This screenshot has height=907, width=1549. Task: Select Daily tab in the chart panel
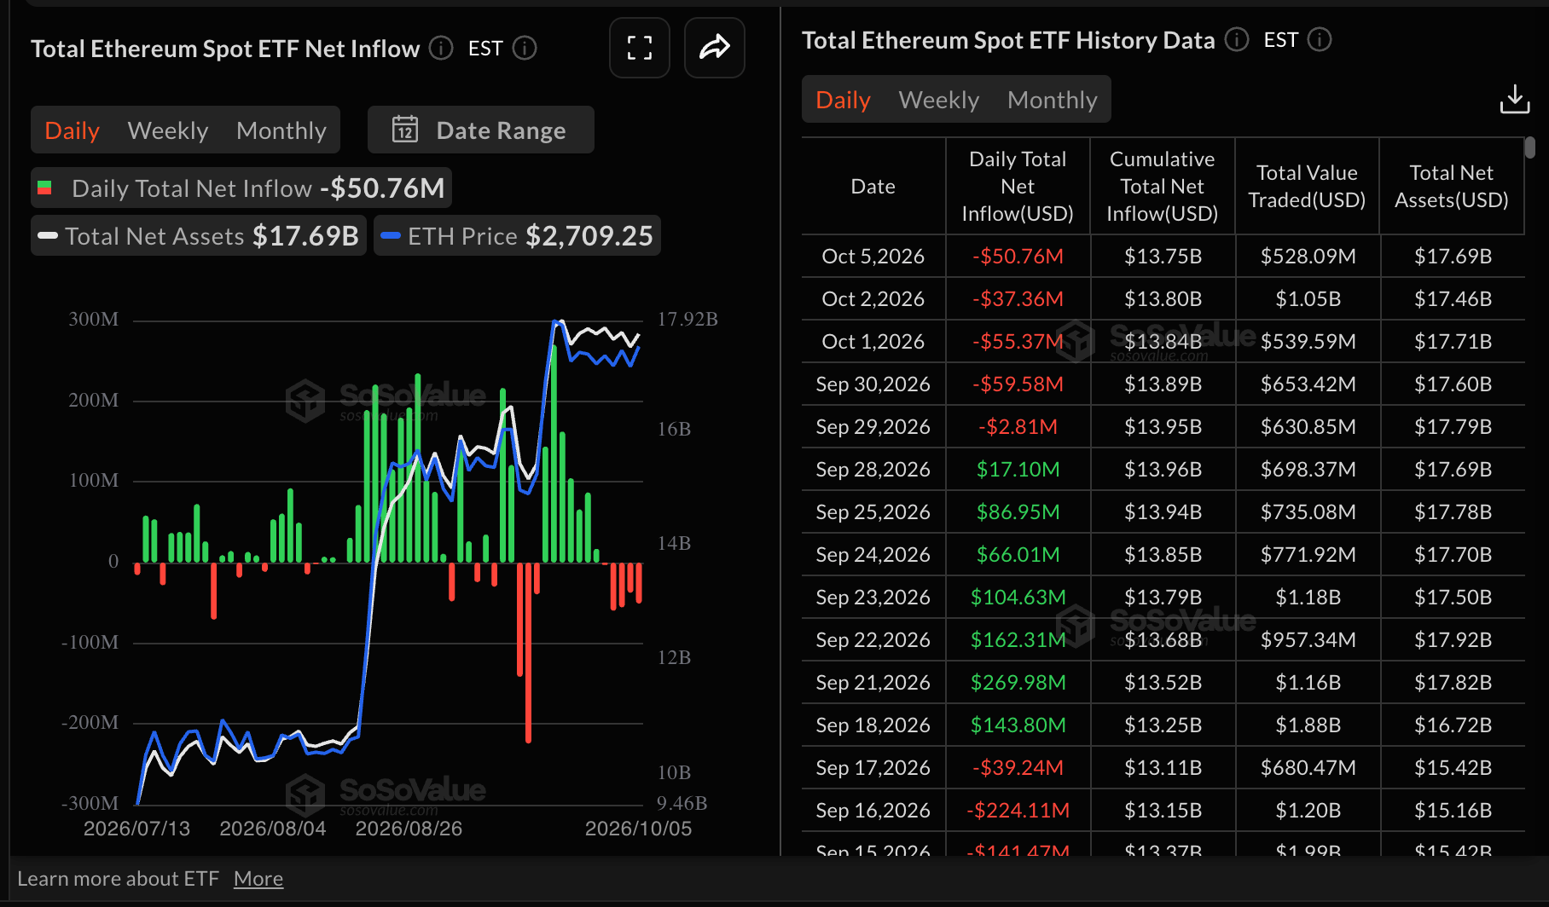pos(73,130)
